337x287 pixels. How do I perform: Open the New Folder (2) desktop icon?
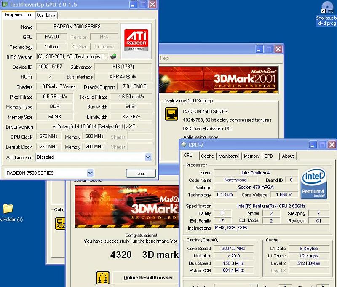(x=8, y=212)
